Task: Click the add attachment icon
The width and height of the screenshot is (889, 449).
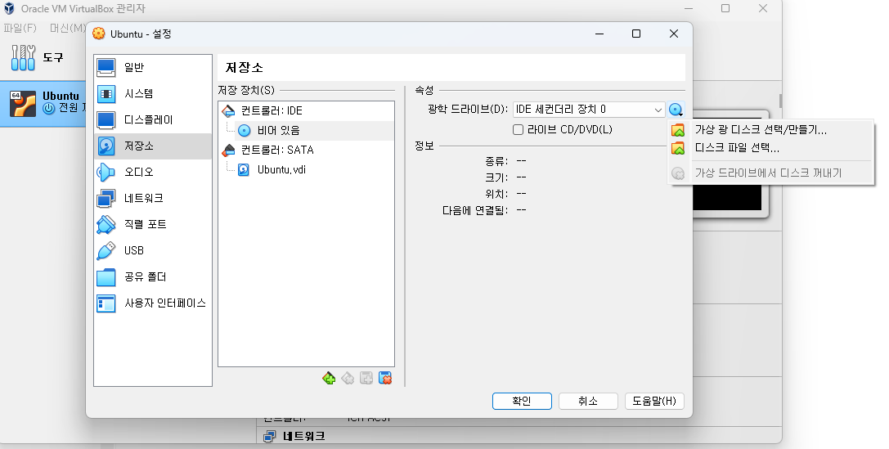Action: pyautogui.click(x=366, y=378)
